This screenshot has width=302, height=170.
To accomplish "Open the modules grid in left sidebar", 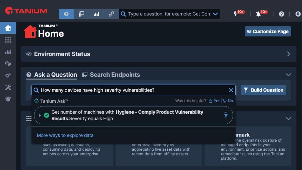I will pyautogui.click(x=8, y=40).
